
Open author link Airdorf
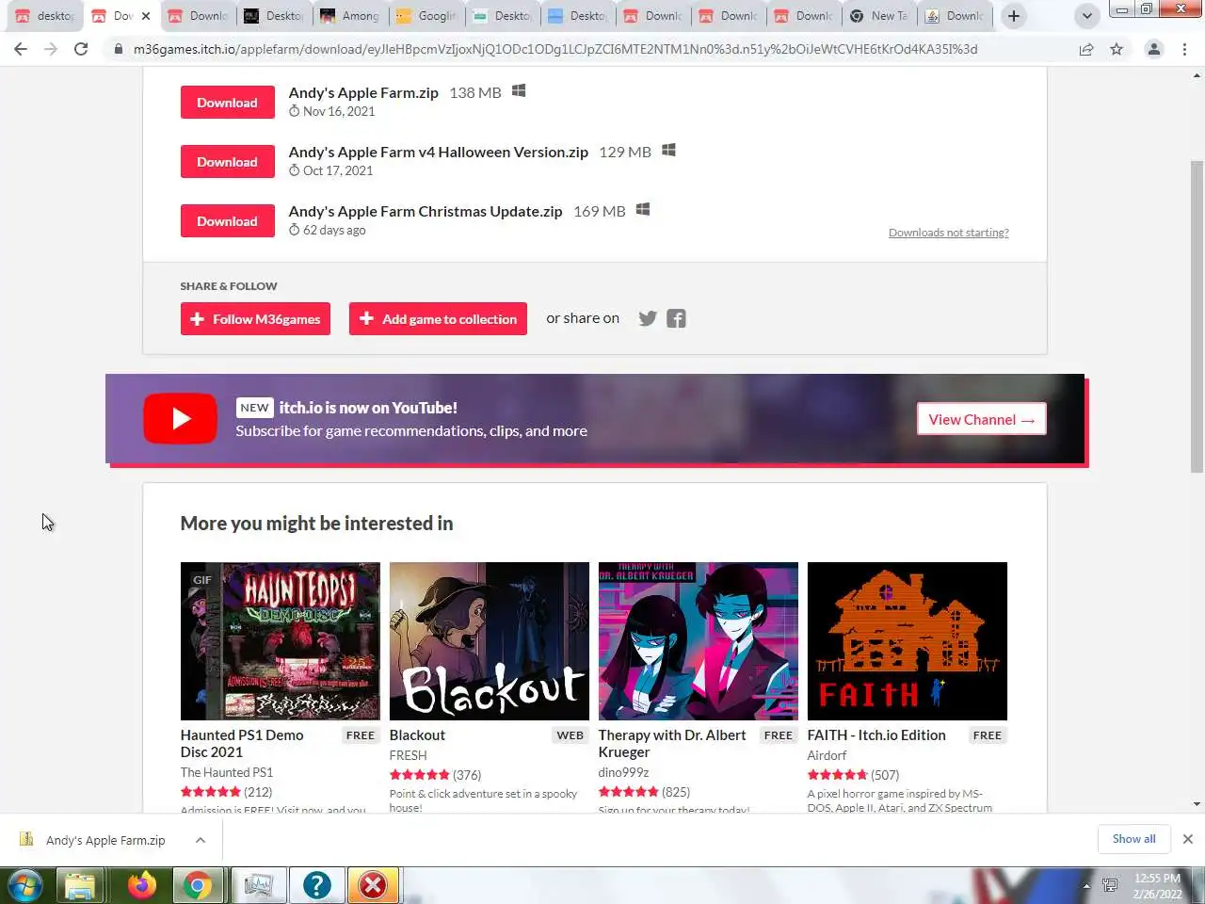tap(827, 755)
